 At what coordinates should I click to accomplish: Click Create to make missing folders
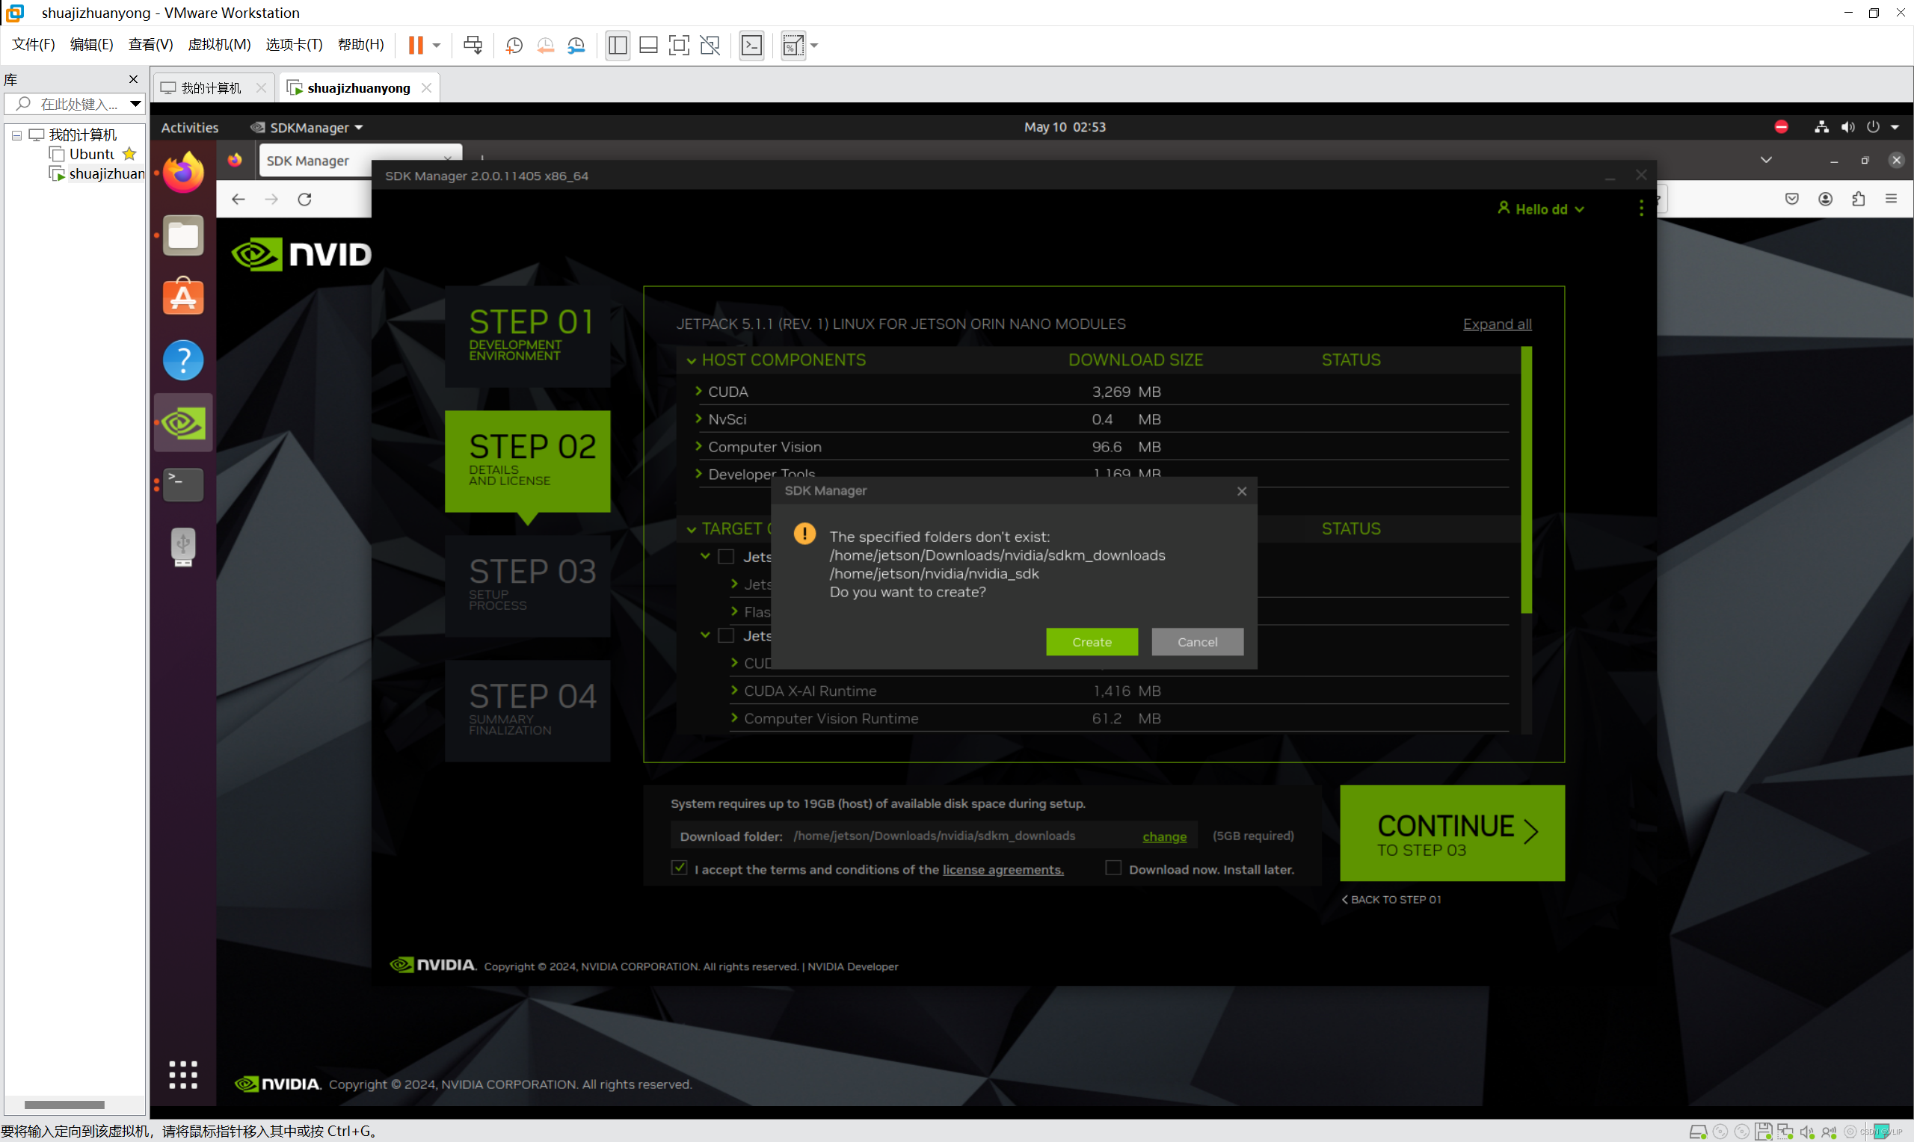[1092, 642]
